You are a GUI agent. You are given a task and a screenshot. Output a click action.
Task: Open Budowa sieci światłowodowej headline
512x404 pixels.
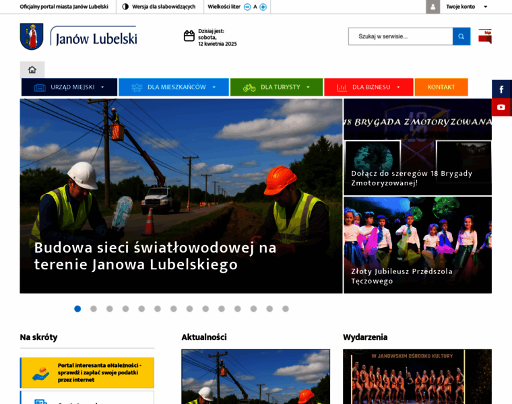pos(155,256)
